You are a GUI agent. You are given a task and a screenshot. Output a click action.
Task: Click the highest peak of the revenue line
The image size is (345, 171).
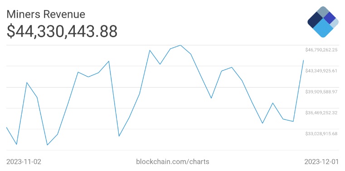(180, 45)
